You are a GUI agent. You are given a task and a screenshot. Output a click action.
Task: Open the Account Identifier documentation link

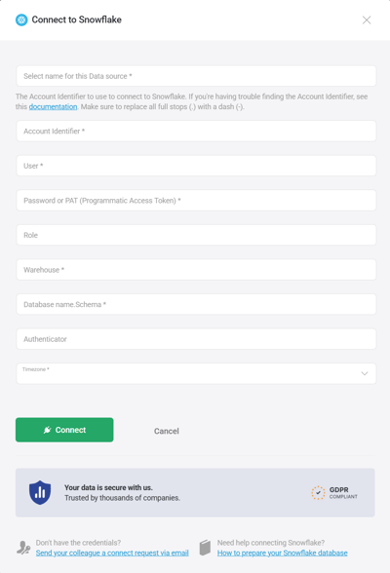53,107
